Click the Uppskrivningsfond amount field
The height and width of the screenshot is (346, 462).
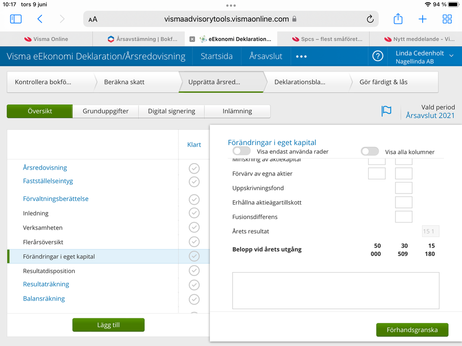[404, 188]
